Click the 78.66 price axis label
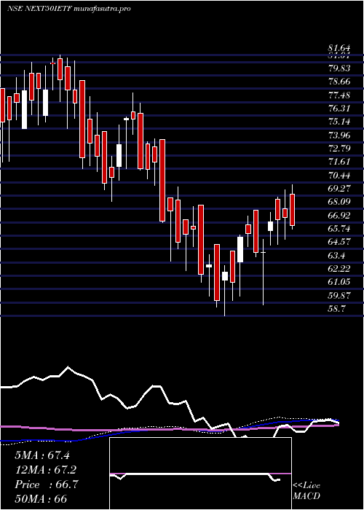The width and height of the screenshot is (364, 510). (x=339, y=82)
